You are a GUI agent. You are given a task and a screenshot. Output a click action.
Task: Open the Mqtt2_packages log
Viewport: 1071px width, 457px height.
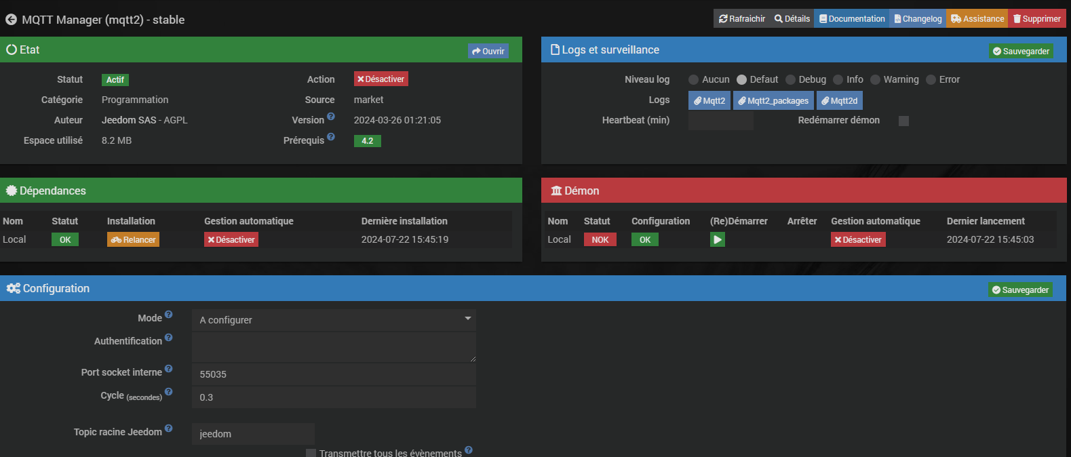[x=773, y=100]
